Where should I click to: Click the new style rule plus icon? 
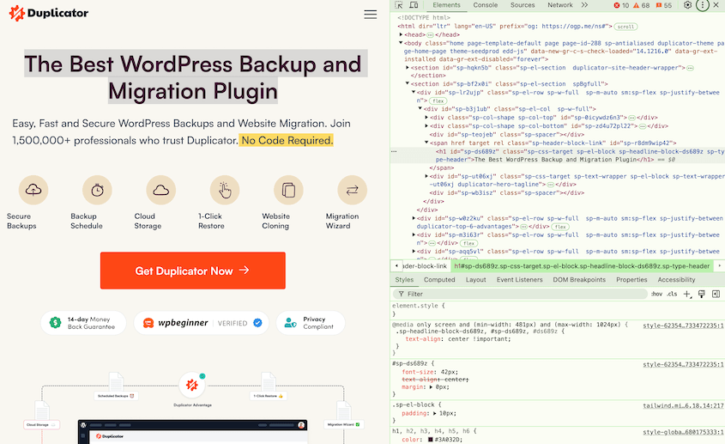point(687,294)
